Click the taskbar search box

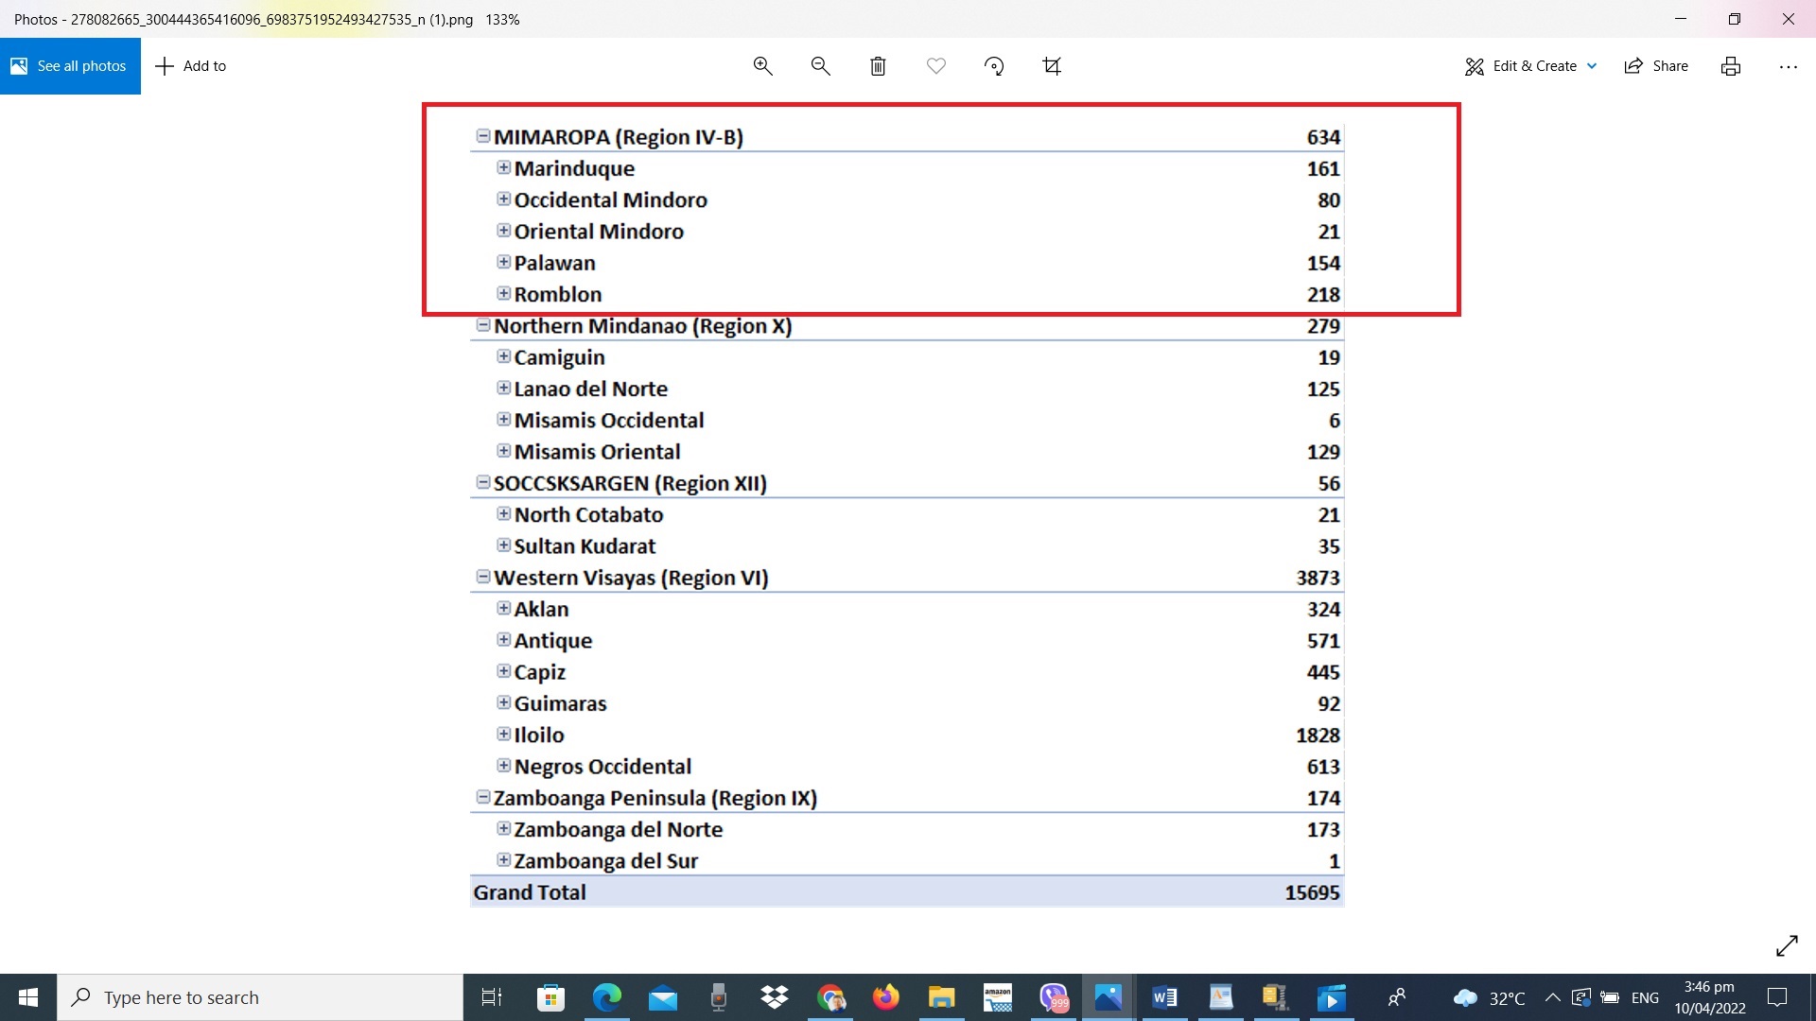tap(260, 997)
